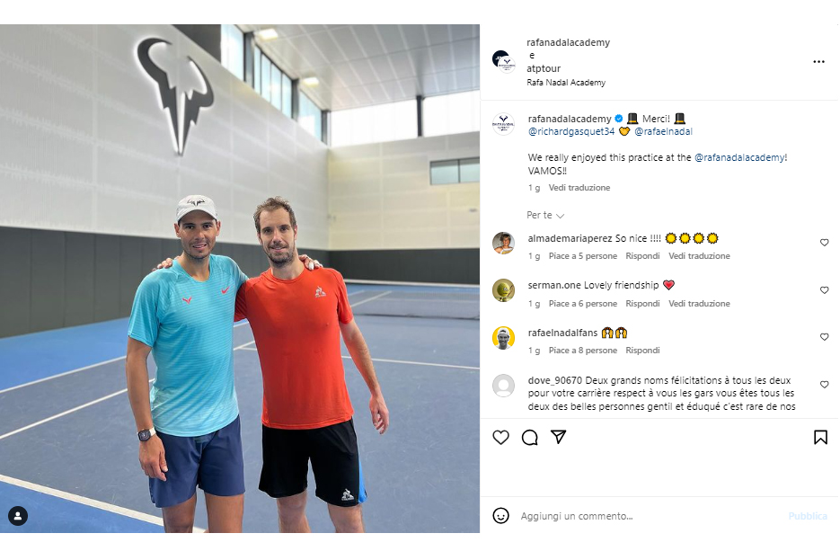840x560 pixels.
Task: View likes on rafaelnadalfans' comment
Action: tap(582, 351)
